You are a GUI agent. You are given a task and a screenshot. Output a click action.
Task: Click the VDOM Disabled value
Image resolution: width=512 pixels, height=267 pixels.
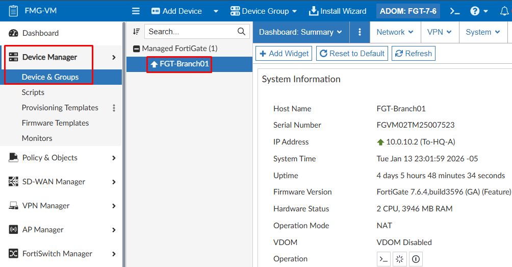(404, 242)
